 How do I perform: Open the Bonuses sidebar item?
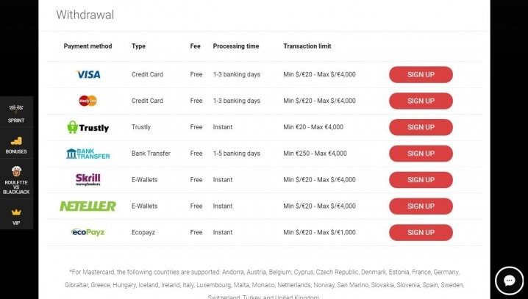click(x=16, y=144)
